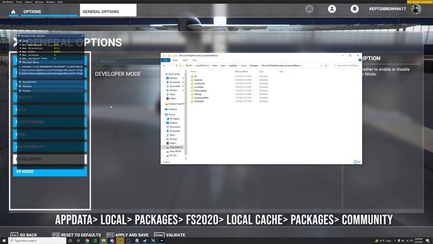
Task: Click the options SEARCH field
Action: pyautogui.click(x=129, y=62)
